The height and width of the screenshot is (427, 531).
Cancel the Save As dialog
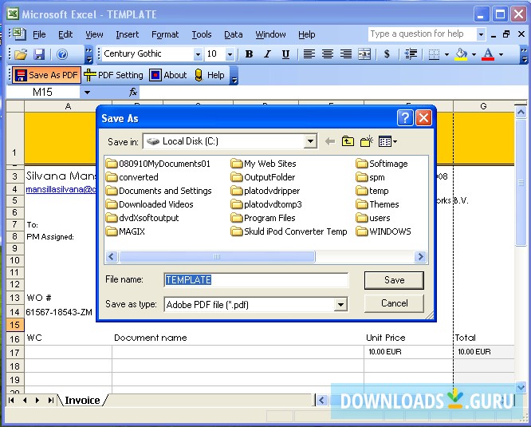coord(394,303)
